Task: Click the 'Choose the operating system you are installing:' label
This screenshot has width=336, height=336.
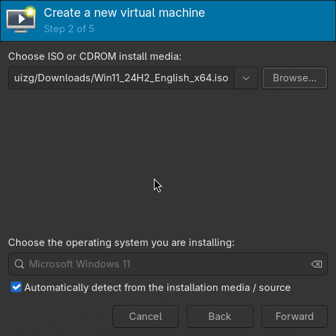Action: pos(122,243)
